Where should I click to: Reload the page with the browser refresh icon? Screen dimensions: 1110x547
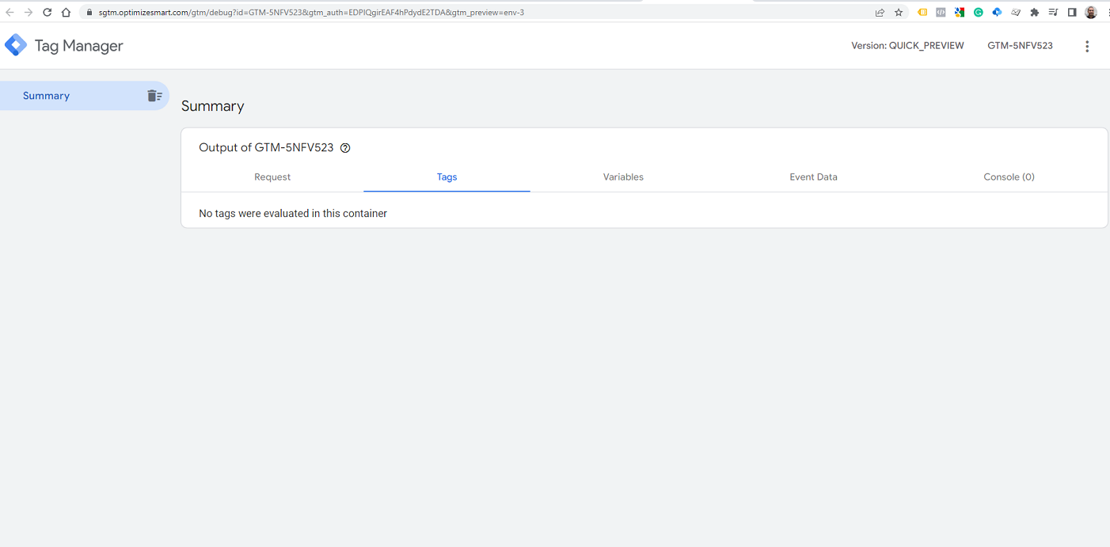[47, 13]
